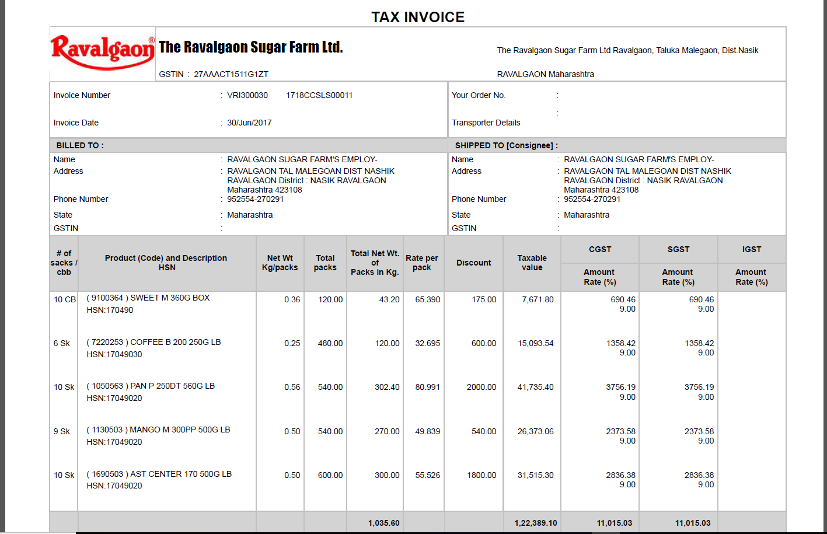Click taxable value 15,093.54
The height and width of the screenshot is (534, 827).
click(536, 343)
